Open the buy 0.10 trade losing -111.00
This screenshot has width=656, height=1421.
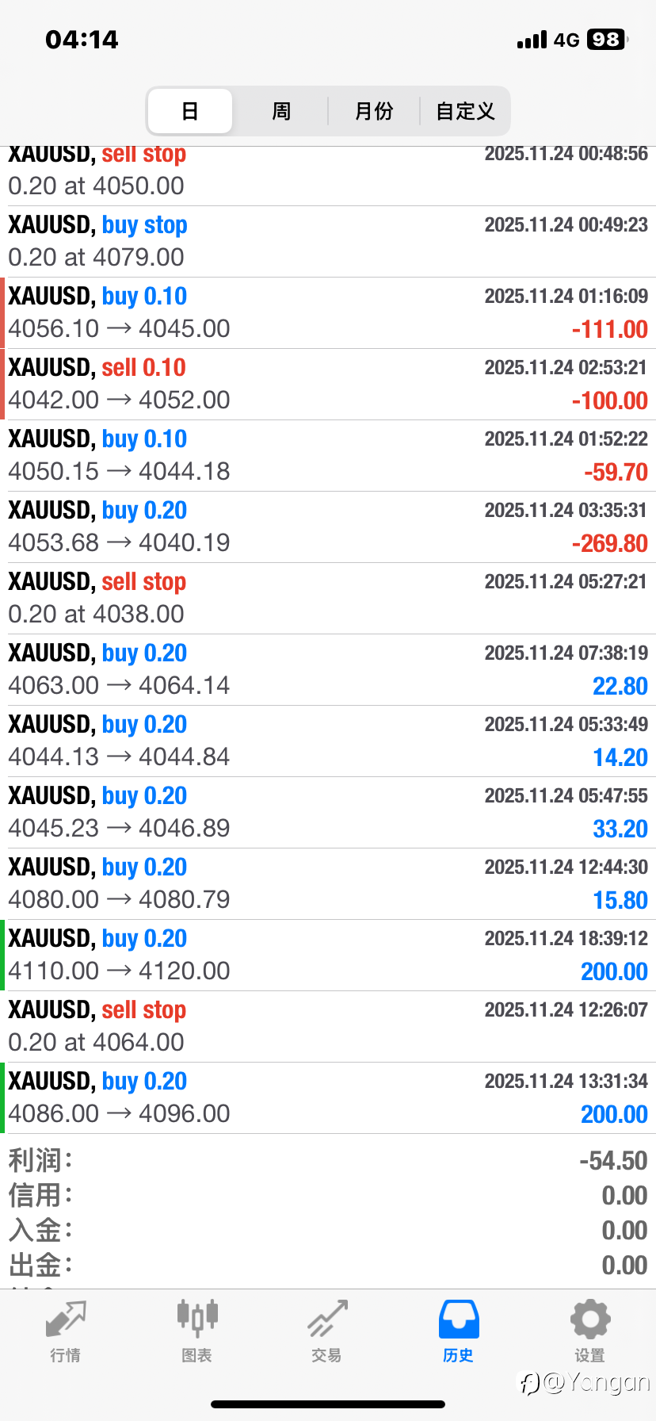click(x=328, y=312)
